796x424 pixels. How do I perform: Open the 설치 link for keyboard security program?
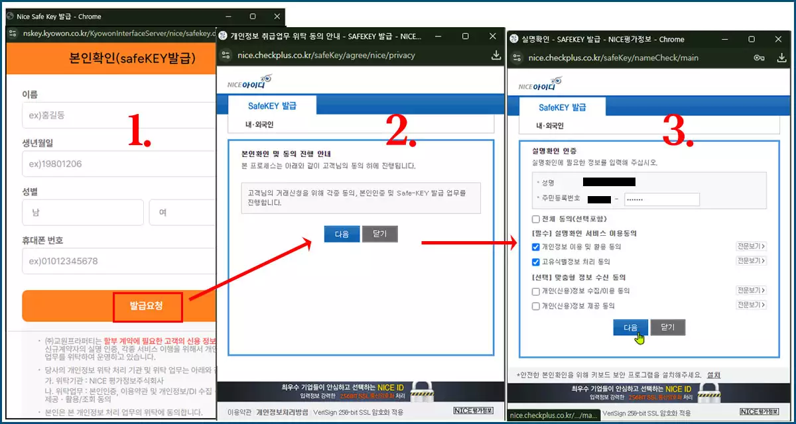(713, 375)
